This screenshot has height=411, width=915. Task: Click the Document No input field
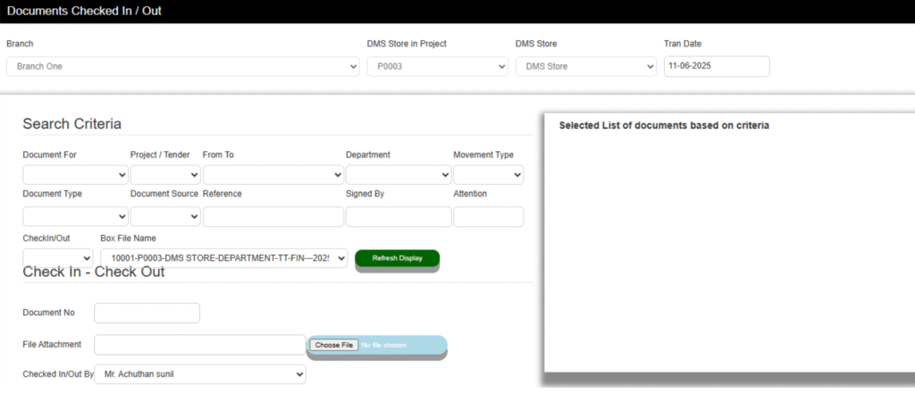[147, 313]
